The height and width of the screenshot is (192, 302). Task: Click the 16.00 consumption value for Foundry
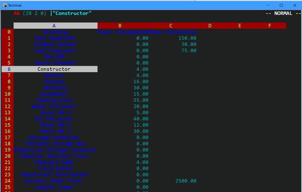click(x=141, y=81)
